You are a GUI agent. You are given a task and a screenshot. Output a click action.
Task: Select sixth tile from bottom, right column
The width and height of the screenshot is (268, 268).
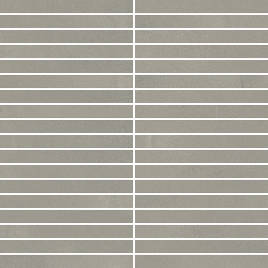pyautogui.click(x=201, y=186)
